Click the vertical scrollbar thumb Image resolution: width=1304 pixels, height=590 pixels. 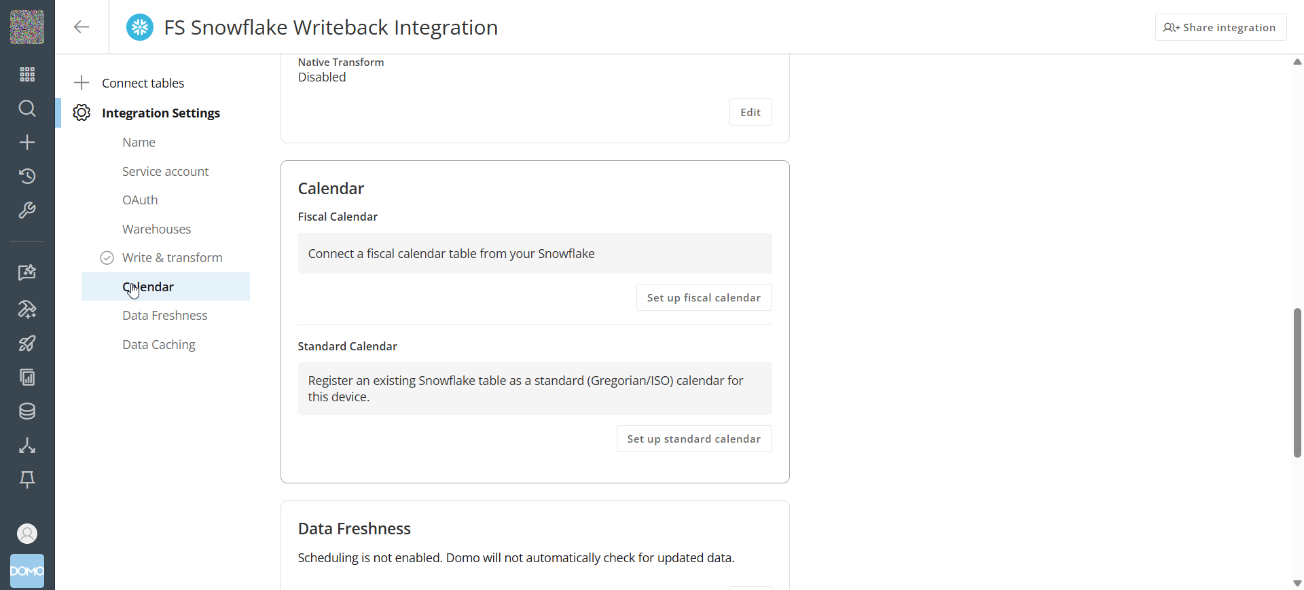(1297, 383)
